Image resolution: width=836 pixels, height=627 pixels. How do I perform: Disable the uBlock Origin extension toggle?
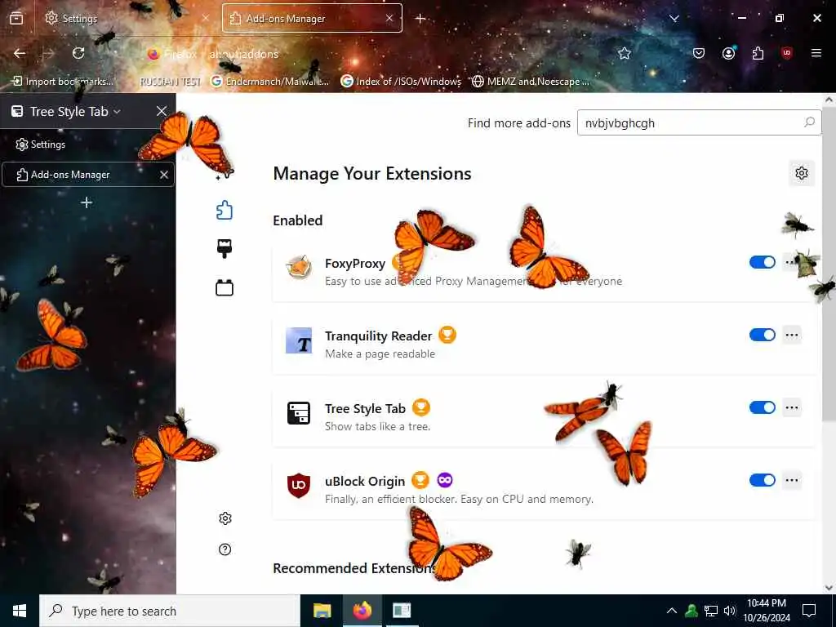[762, 480]
